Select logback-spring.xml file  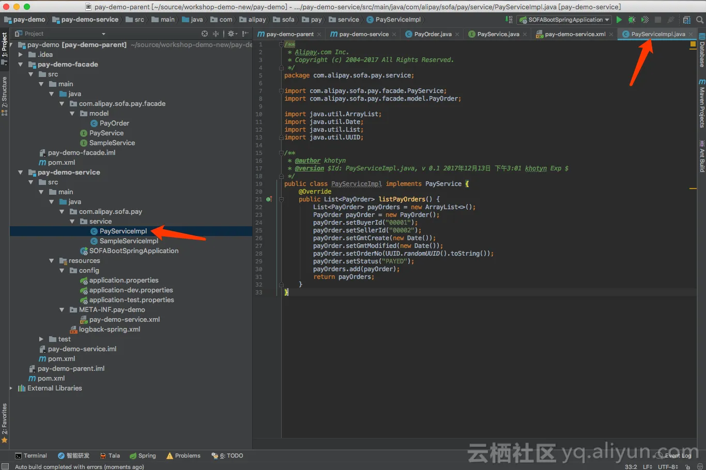point(105,330)
